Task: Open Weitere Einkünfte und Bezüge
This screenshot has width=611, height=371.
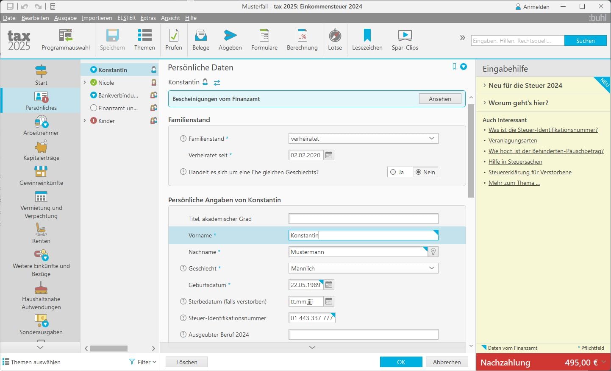Action: (x=41, y=263)
